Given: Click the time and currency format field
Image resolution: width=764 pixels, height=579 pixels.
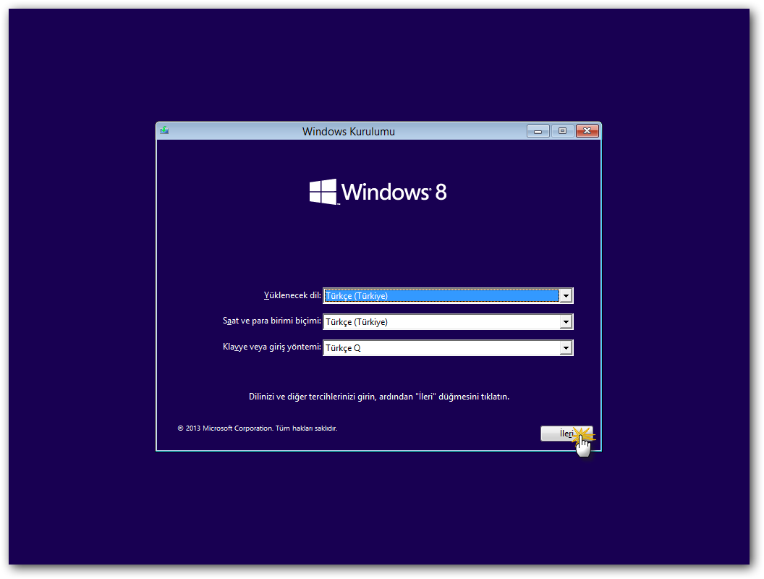Looking at the screenshot, I should tap(434, 321).
